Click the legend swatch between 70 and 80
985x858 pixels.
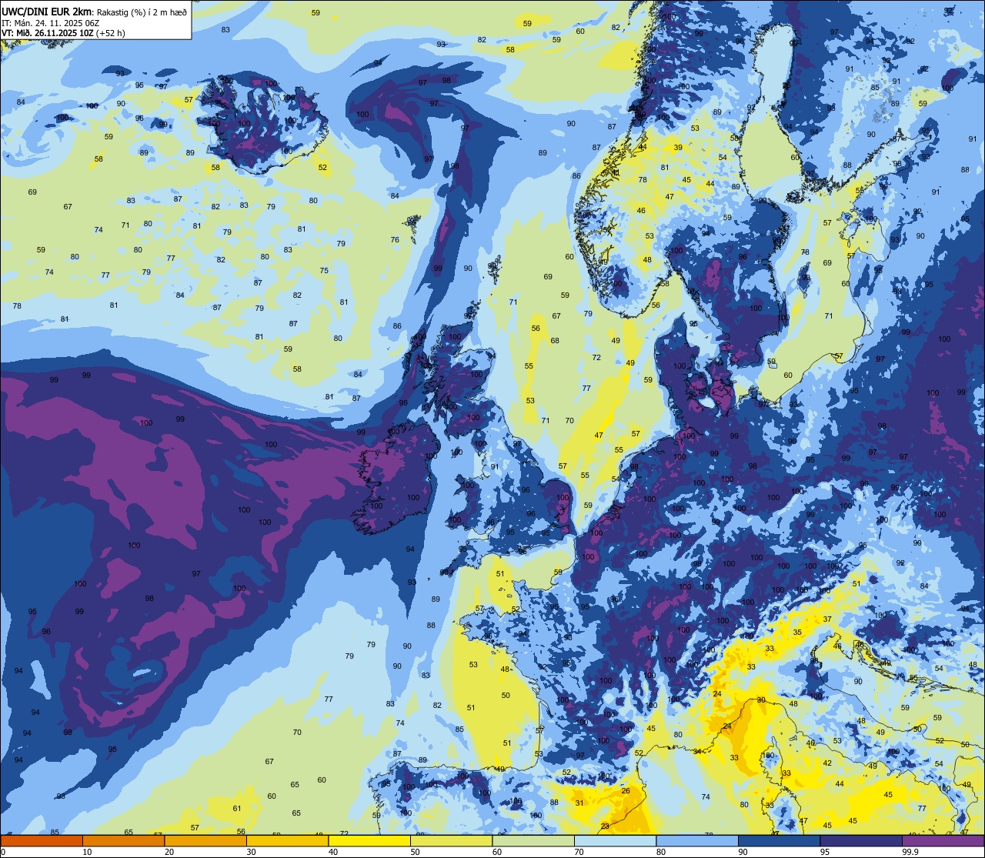[x=616, y=840]
